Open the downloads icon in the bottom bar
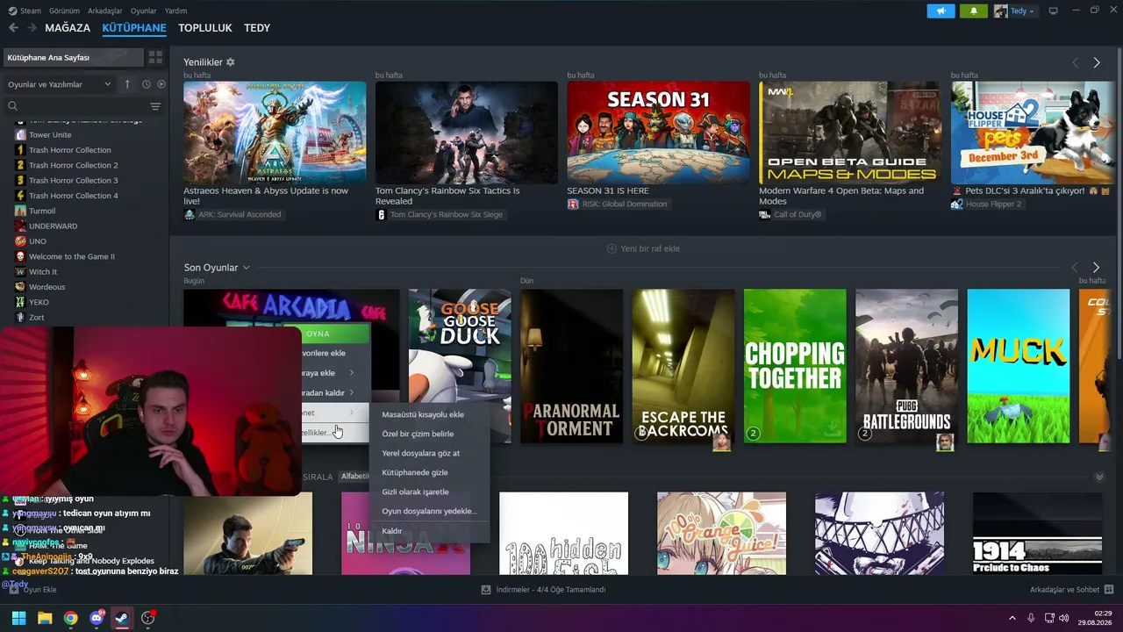The image size is (1123, 632). pos(486,590)
